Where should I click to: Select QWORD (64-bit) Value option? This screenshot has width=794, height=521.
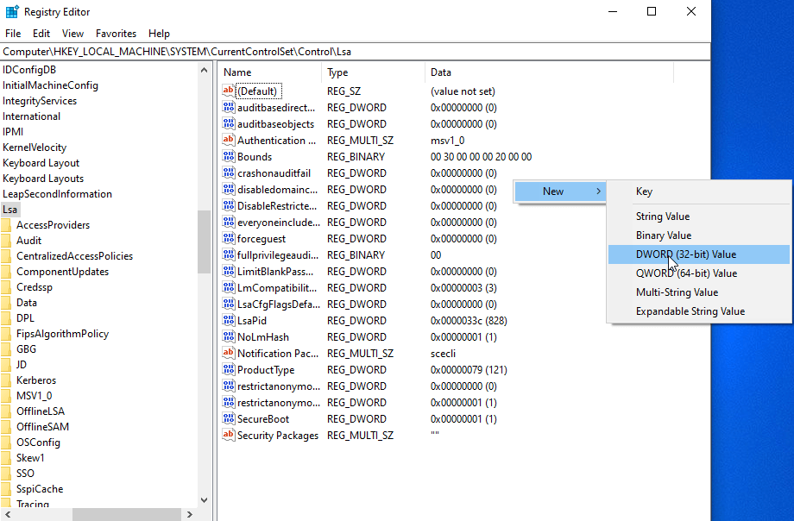click(685, 273)
